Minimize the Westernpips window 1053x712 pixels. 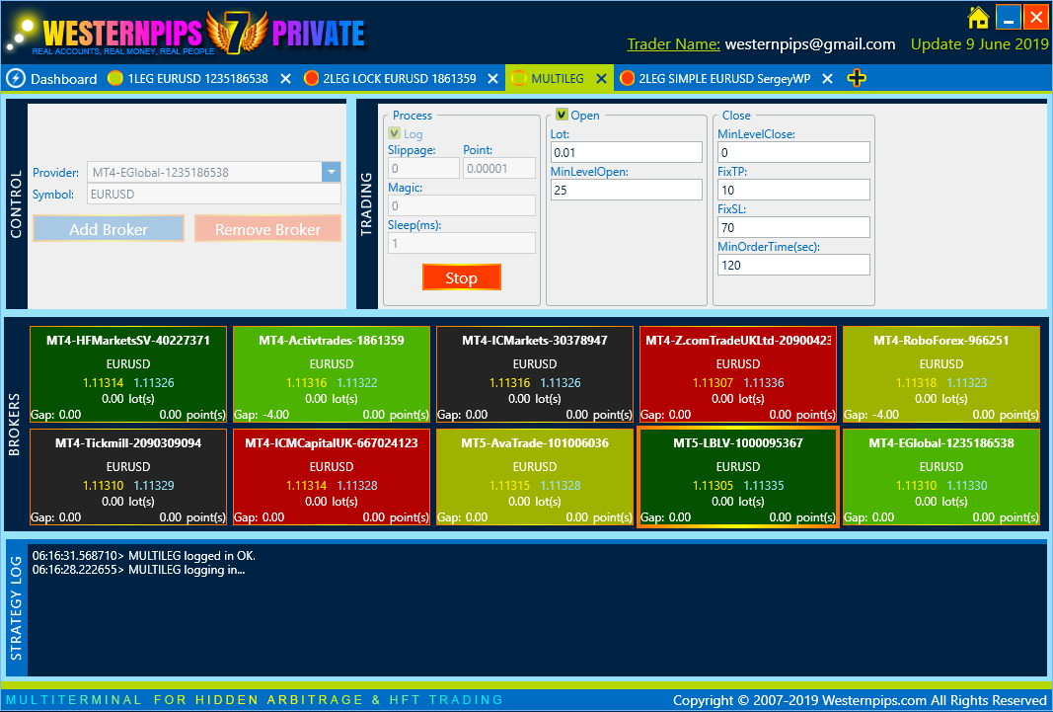(x=1008, y=18)
